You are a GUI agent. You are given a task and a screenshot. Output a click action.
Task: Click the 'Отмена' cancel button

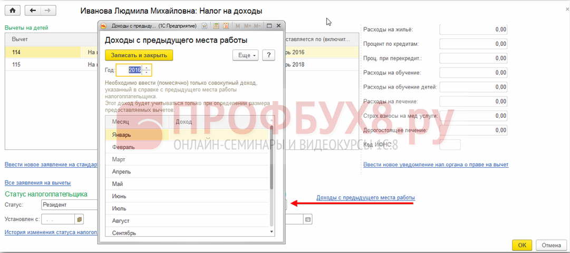click(551, 245)
